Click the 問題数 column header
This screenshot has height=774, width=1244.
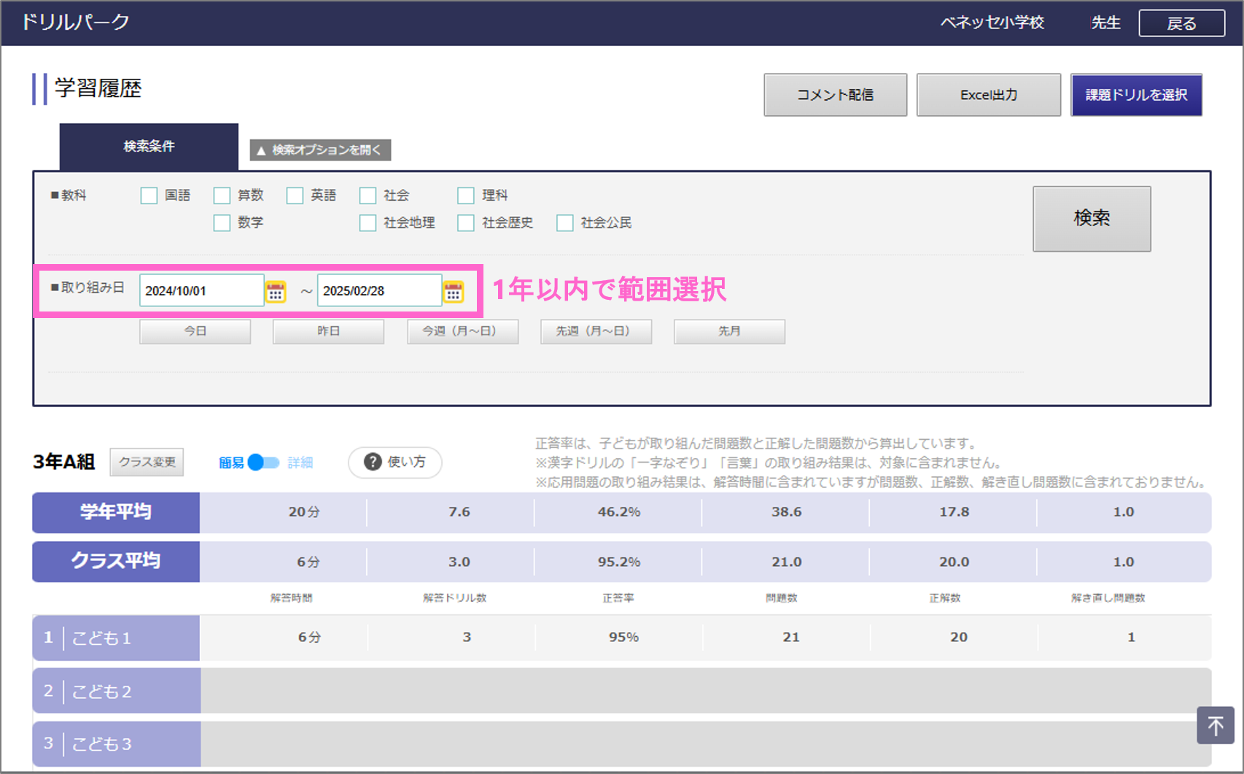coord(782,598)
